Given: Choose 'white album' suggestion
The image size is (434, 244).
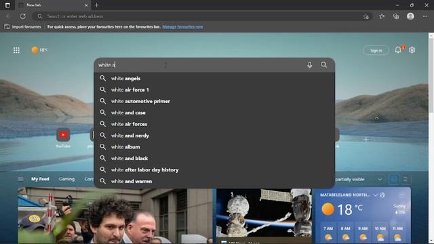Looking at the screenshot, I should 214,147.
